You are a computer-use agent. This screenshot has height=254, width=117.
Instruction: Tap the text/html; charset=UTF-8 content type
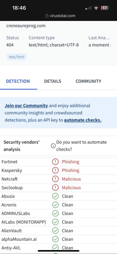54,45
